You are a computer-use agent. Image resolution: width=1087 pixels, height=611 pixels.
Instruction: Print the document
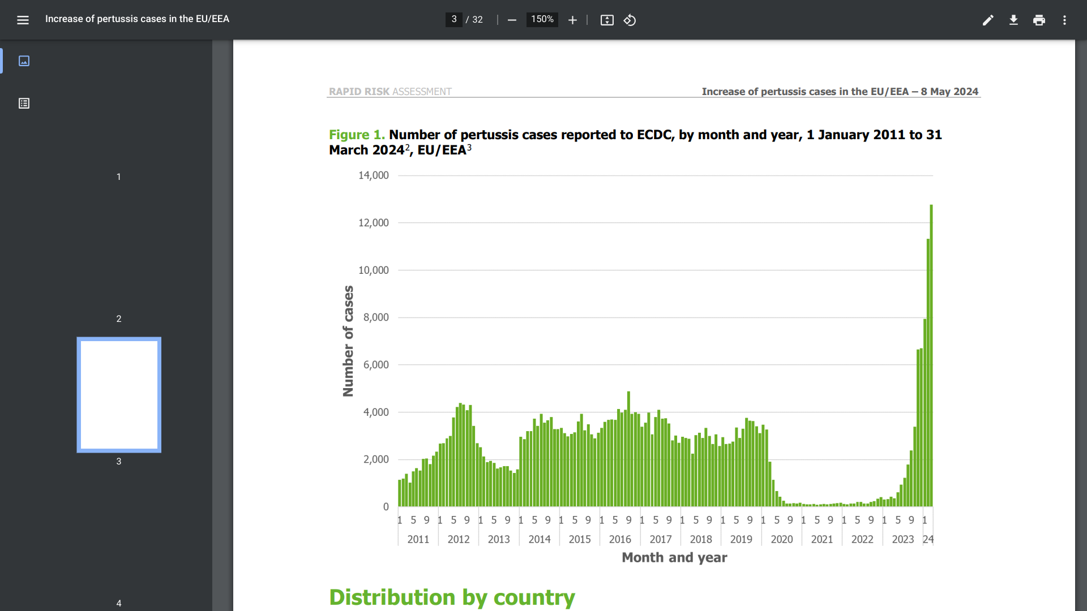tap(1039, 20)
